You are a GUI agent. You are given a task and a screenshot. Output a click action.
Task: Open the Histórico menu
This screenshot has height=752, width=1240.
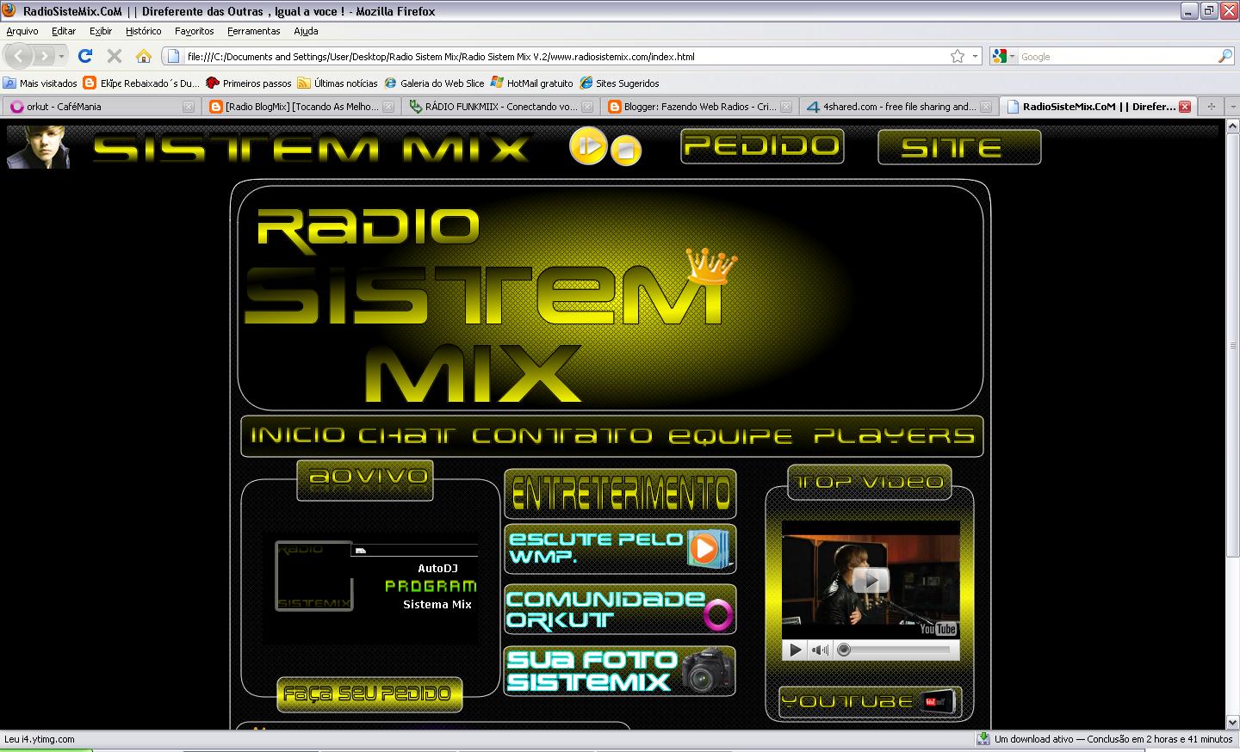tap(143, 31)
